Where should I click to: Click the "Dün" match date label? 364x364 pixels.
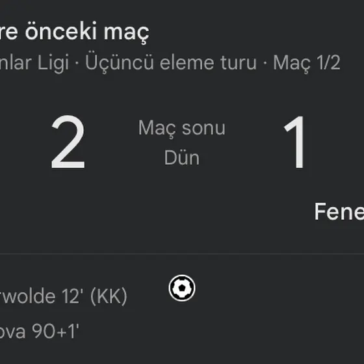[182, 157]
